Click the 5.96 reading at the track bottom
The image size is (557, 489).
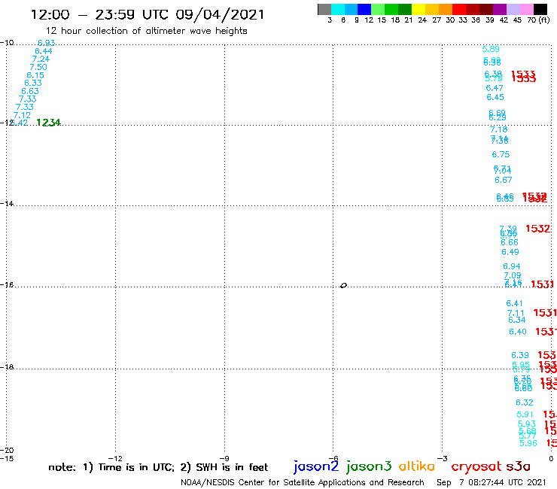(x=528, y=443)
